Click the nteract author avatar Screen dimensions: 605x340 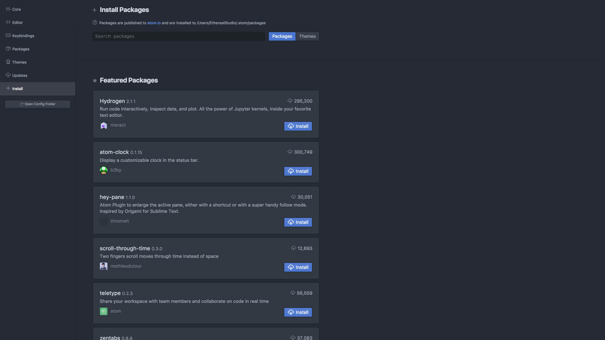tap(104, 125)
